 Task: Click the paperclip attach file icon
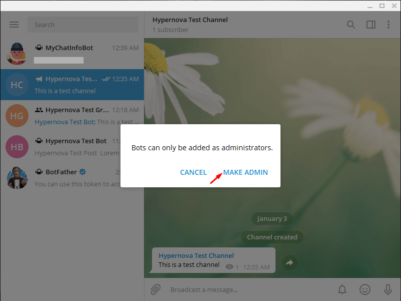pos(156,289)
